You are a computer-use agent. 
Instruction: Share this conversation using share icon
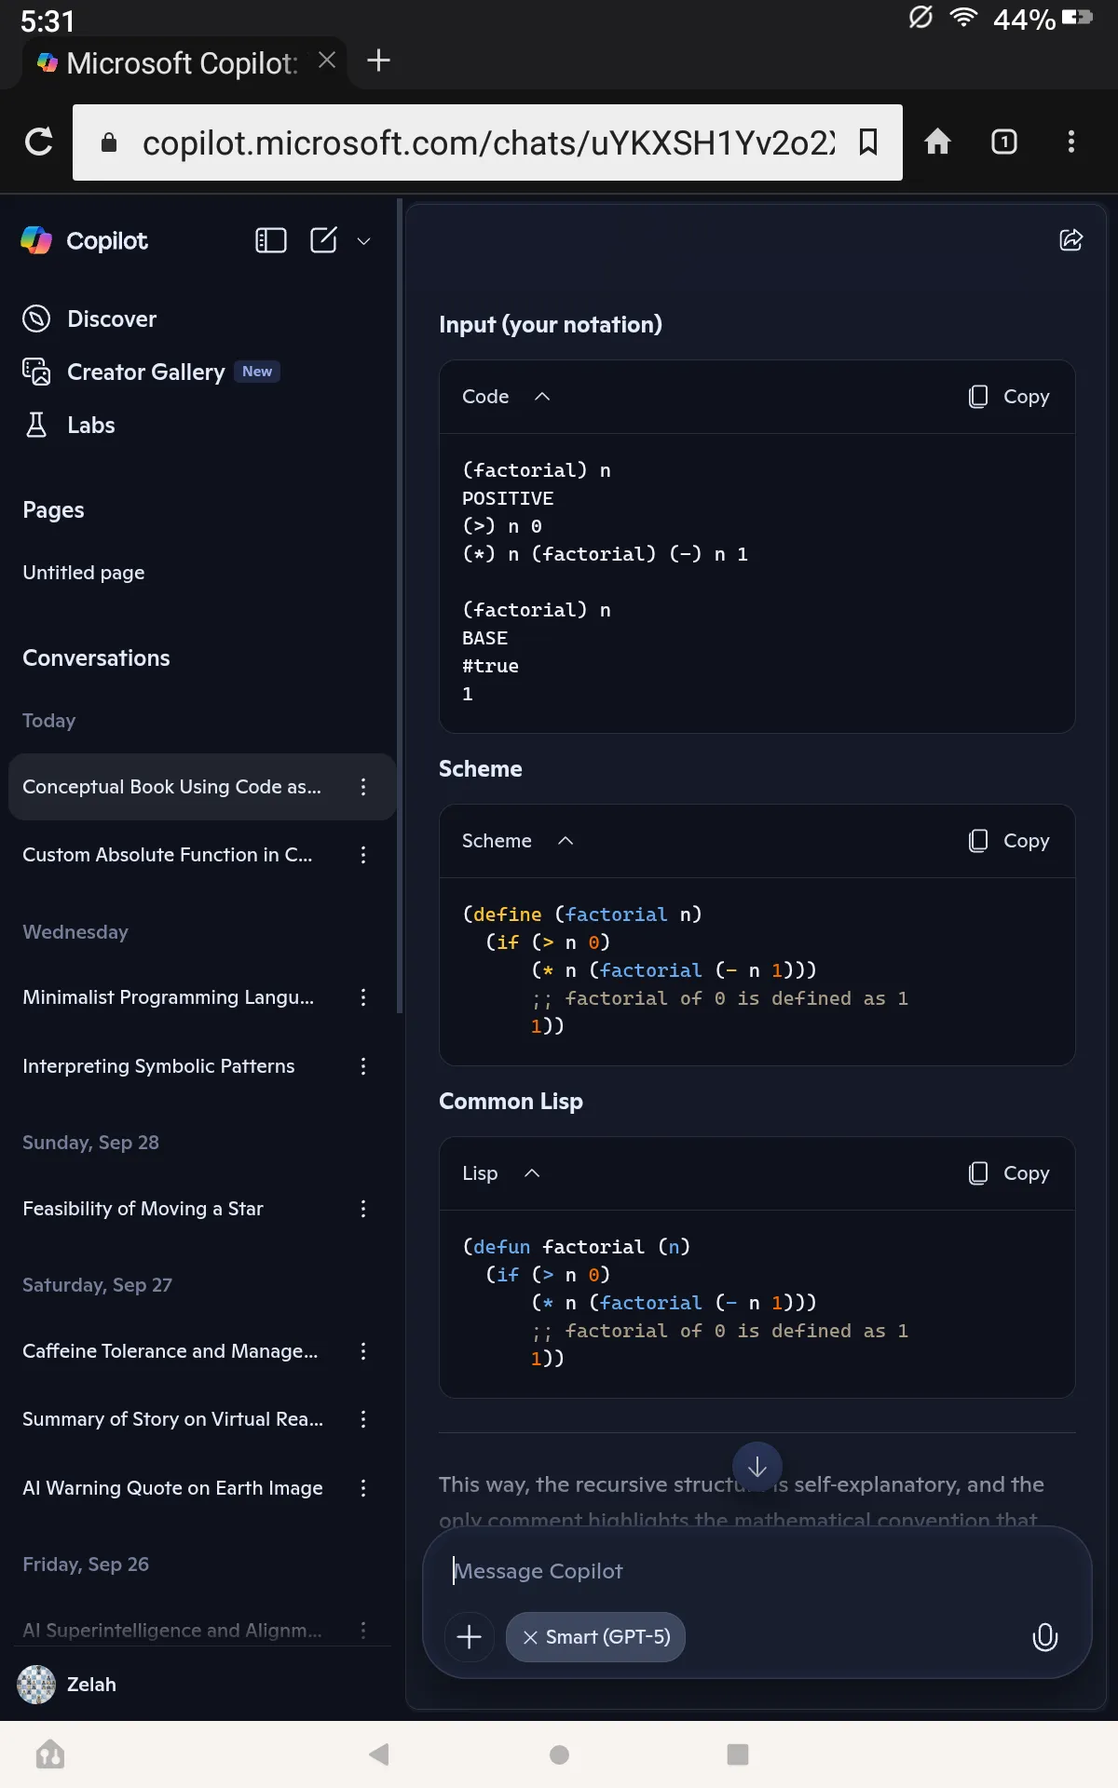pos(1070,240)
